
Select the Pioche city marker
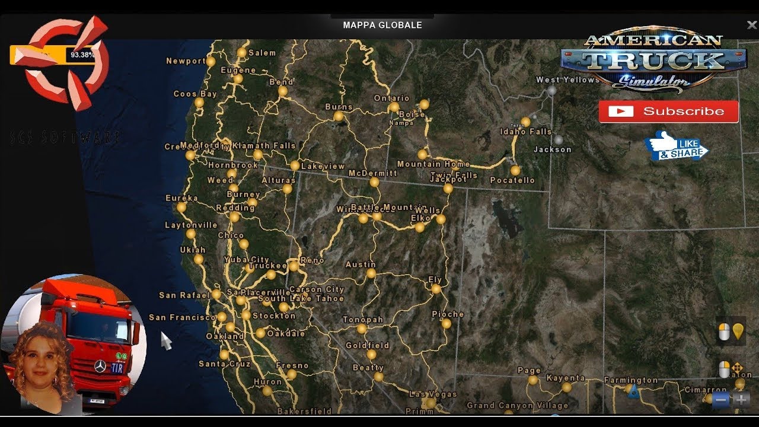[447, 324]
